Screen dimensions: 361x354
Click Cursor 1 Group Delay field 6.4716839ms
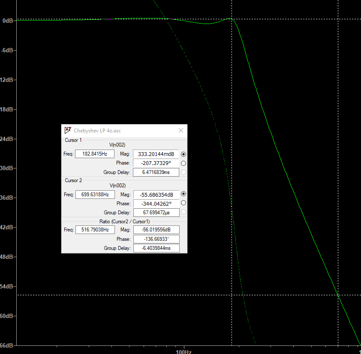[156, 172]
